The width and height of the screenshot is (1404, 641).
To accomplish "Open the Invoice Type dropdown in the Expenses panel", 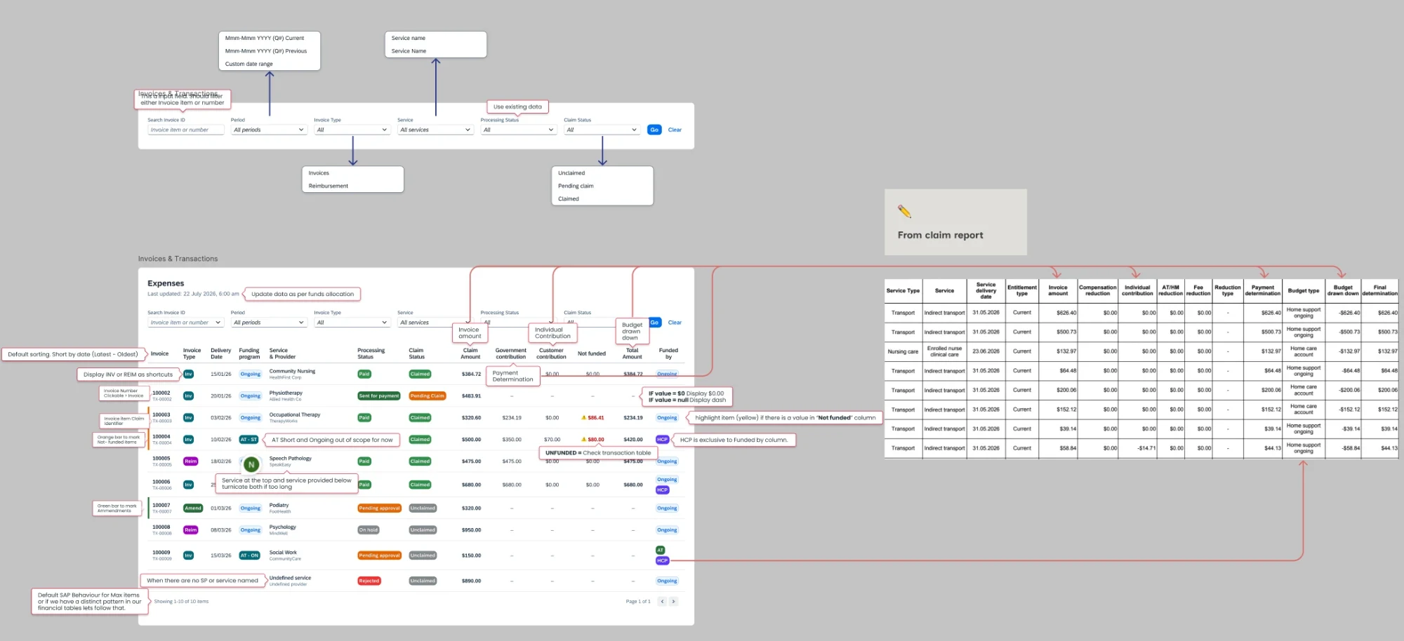I will click(352, 323).
